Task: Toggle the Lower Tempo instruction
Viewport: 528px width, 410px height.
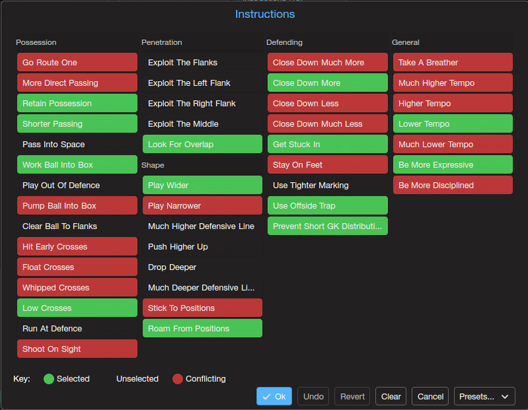Action: tap(453, 123)
